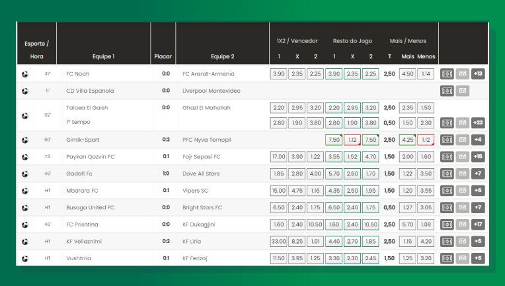This screenshot has height=286, width=505.
Task: Open the Liverpool Montevideo team name
Action: pyautogui.click(x=212, y=91)
